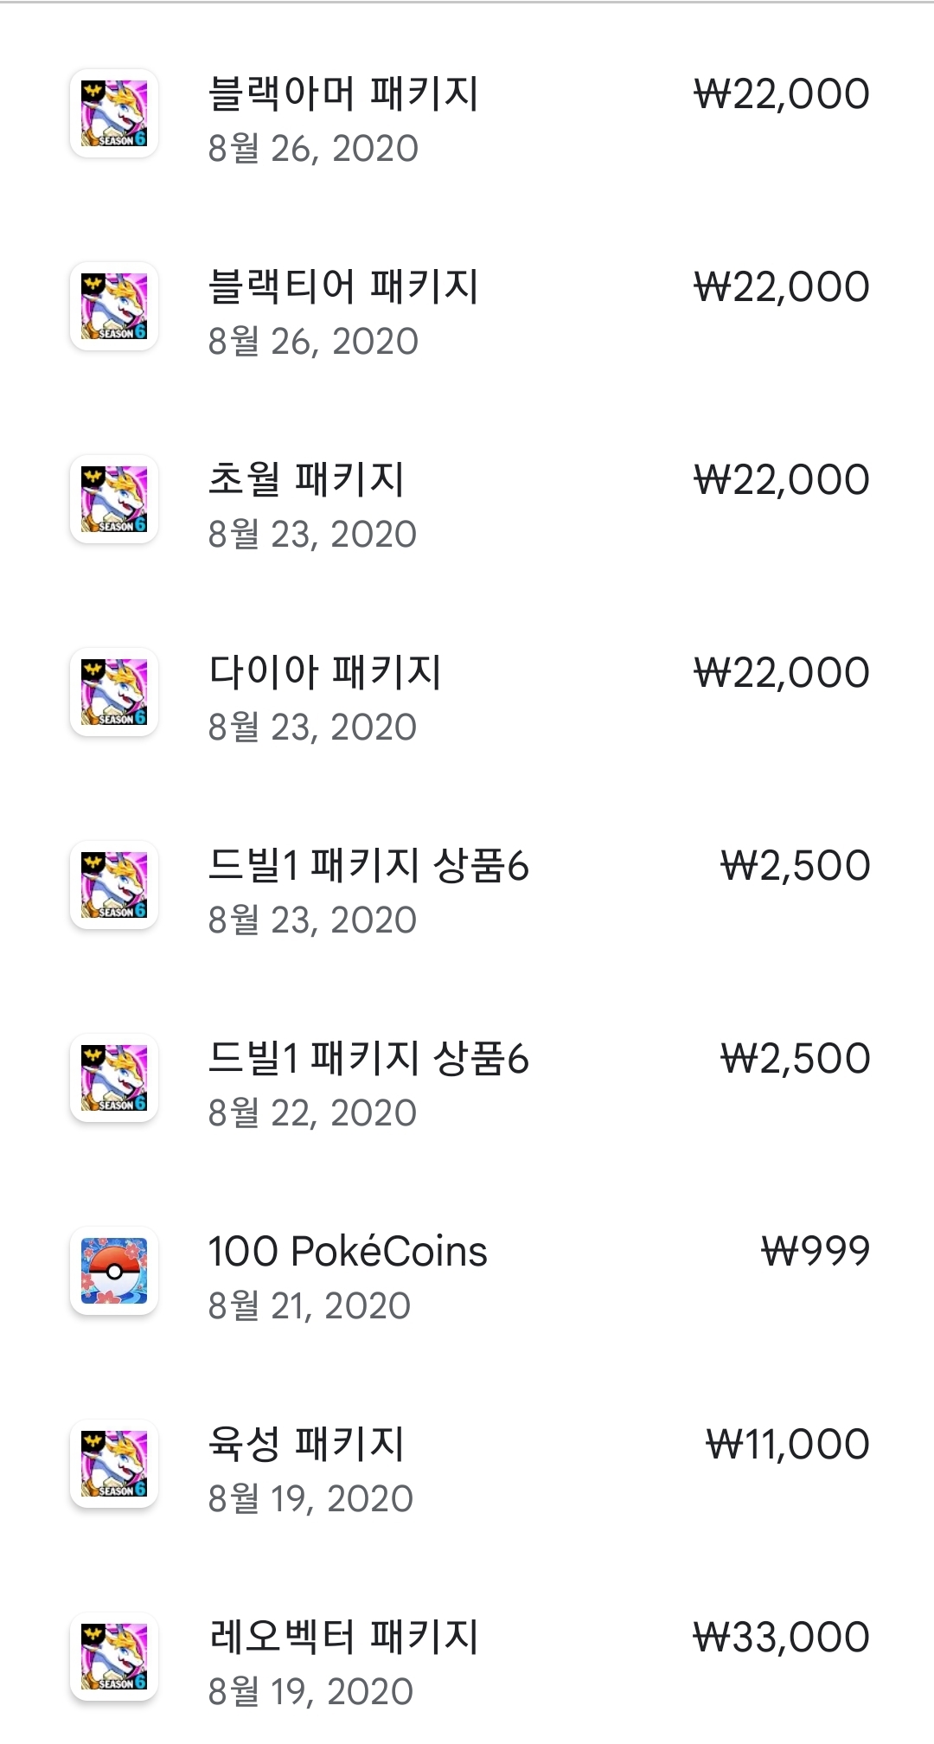
Task: Click 드빌1 패키지 상품6 title dated 8월 23
Action: (x=368, y=865)
